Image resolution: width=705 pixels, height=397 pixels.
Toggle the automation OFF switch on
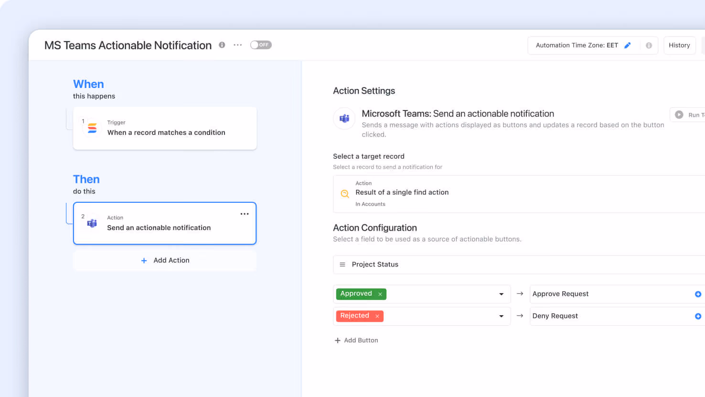click(261, 45)
